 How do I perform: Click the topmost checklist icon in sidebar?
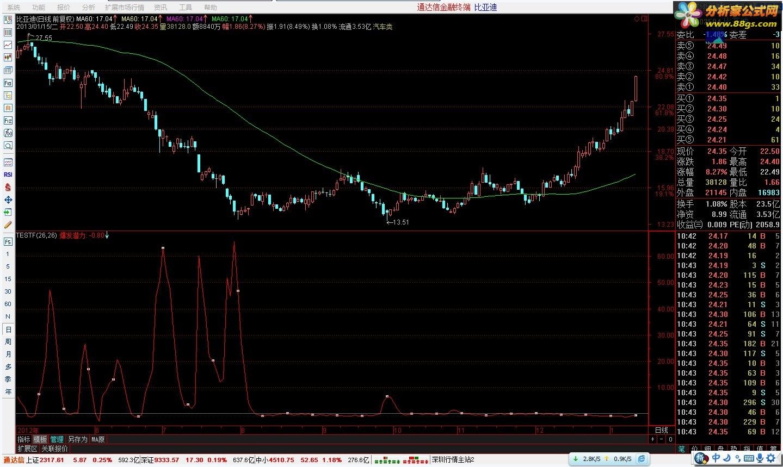click(8, 20)
